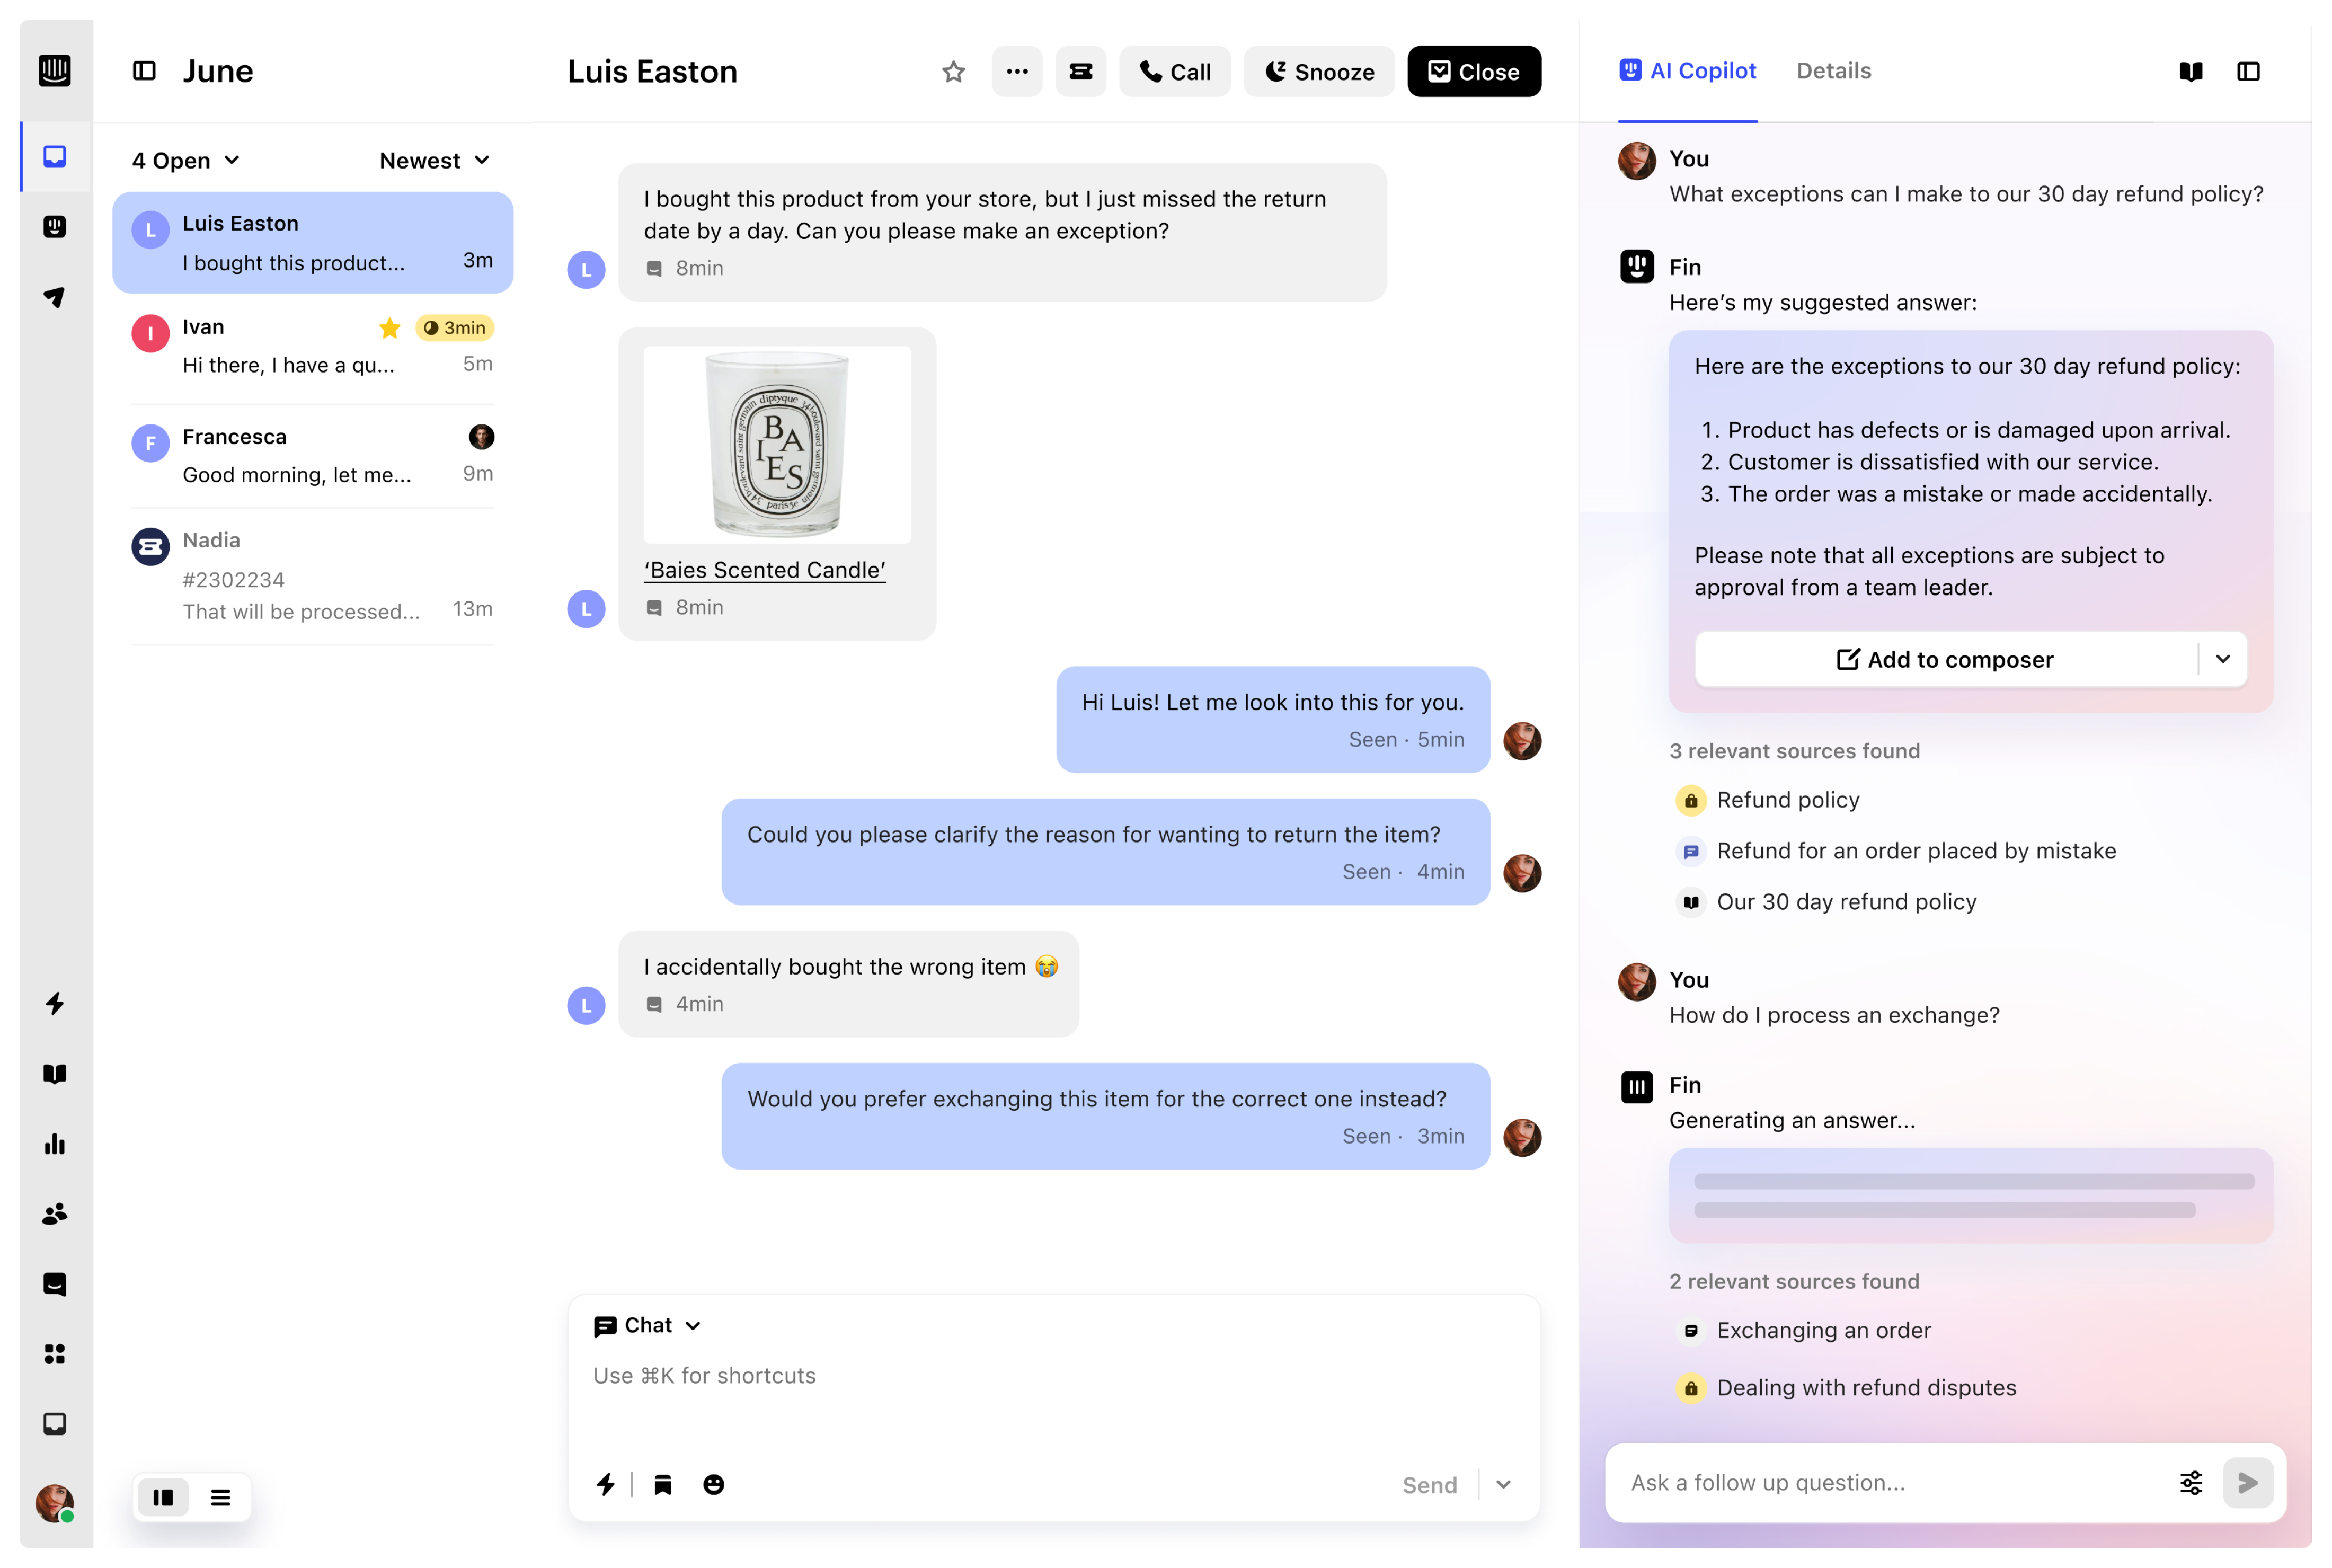Click the emoji reaction icon

click(714, 1484)
